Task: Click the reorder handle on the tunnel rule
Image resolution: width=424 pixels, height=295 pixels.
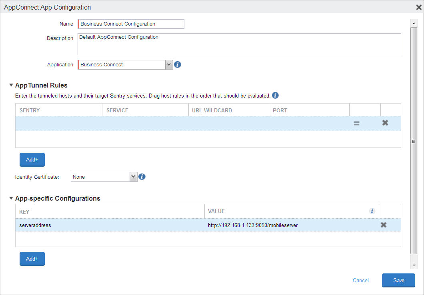Action: pos(356,123)
